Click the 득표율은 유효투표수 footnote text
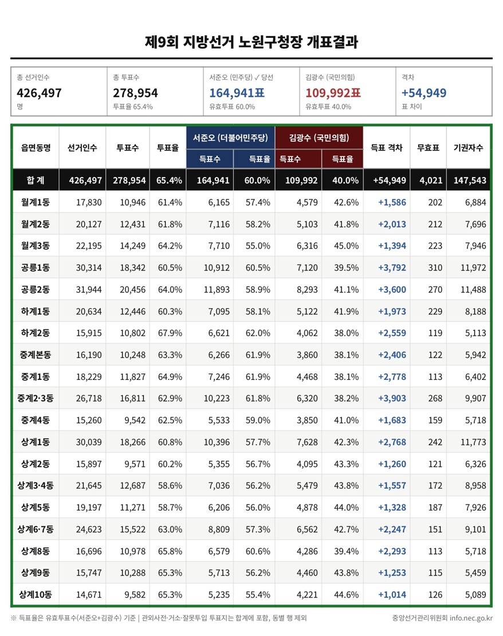This screenshot has width=503, height=636. point(158,618)
